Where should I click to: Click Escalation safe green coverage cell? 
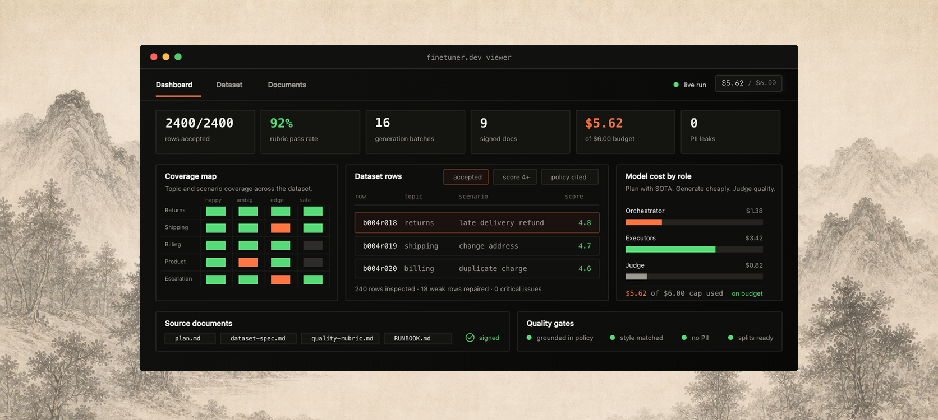point(313,279)
